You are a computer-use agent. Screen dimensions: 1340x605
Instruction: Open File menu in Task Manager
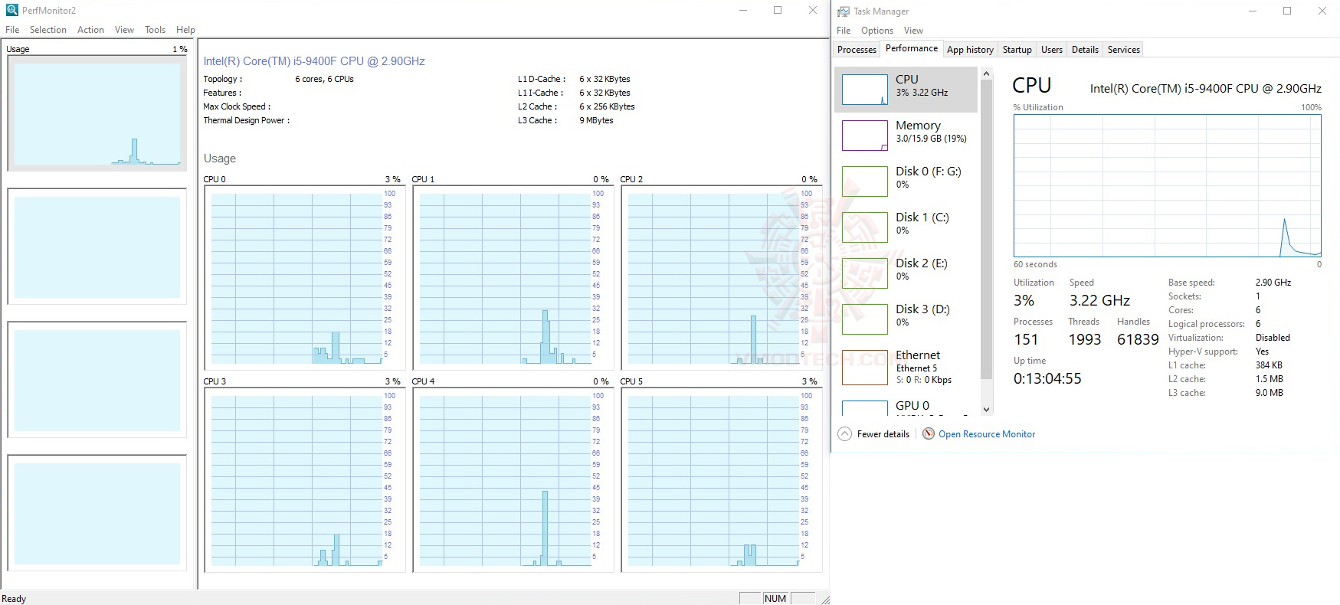click(844, 31)
